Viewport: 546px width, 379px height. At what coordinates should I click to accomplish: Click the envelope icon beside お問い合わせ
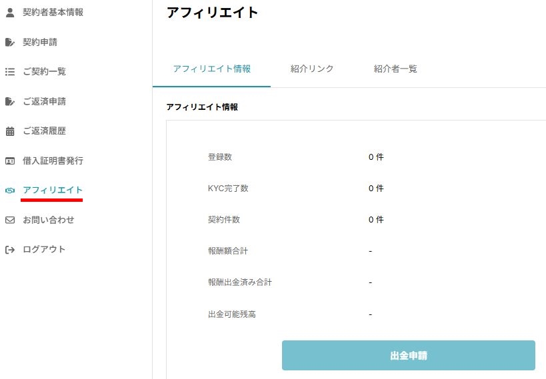(x=10, y=220)
